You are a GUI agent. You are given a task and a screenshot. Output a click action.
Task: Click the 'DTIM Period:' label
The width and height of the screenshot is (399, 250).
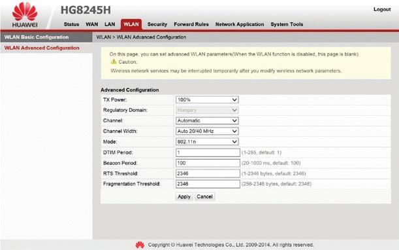(x=118, y=152)
